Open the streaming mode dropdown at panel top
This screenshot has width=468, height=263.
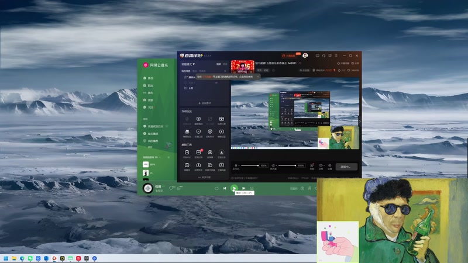188,64
